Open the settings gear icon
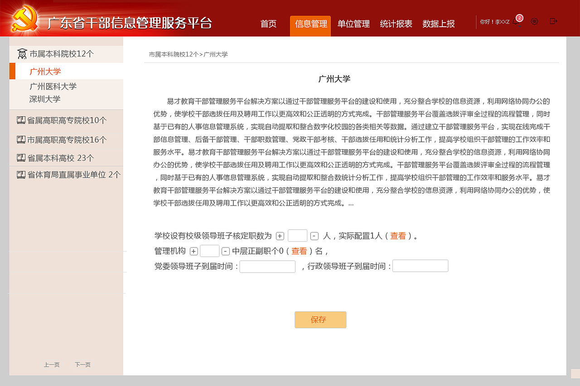Screen dimensions: 580x386 [534, 21]
